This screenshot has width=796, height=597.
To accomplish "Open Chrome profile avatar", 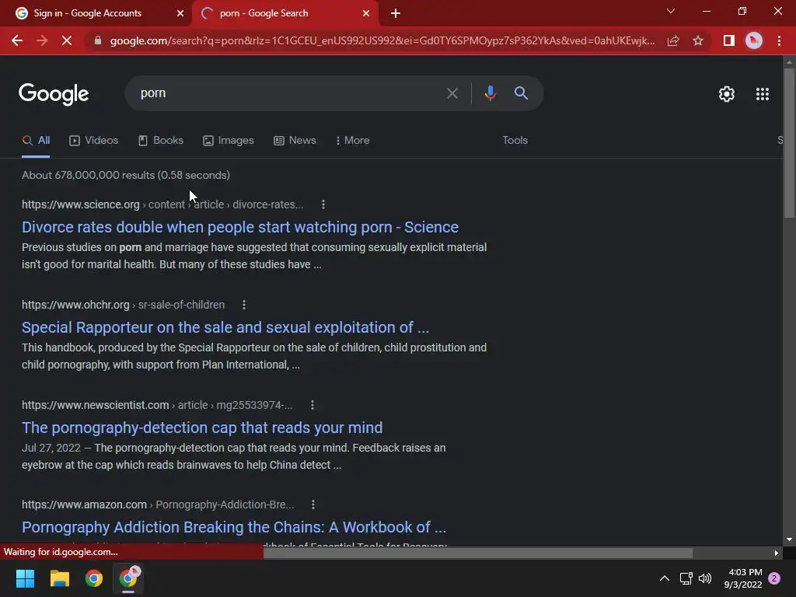I will (754, 40).
